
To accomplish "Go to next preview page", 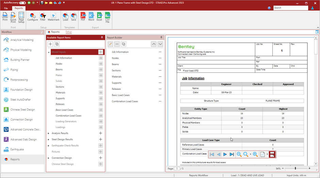I will pyautogui.click(x=225, y=154).
